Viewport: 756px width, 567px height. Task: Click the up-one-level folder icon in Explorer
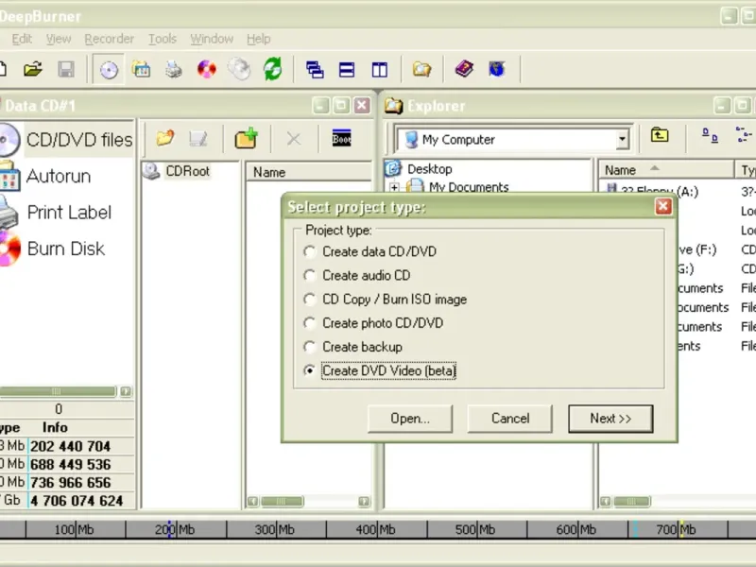(x=660, y=136)
